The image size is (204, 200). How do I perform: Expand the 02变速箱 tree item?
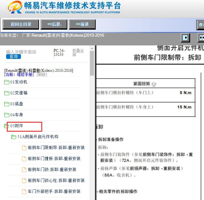[x=19, y=93]
